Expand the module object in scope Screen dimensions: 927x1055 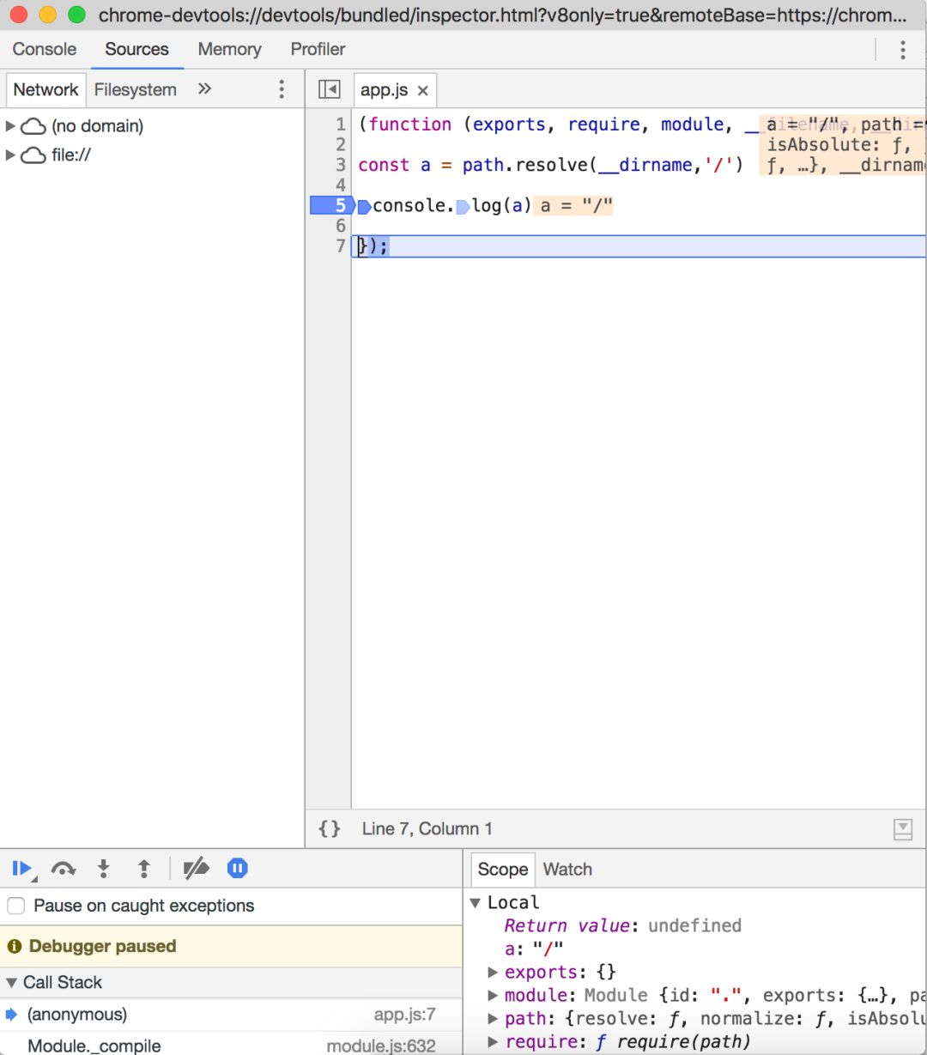pos(493,996)
